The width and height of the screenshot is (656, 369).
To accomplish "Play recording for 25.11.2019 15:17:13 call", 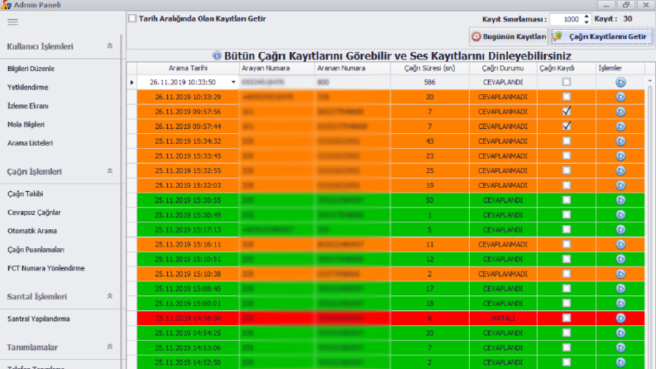I will 620,230.
